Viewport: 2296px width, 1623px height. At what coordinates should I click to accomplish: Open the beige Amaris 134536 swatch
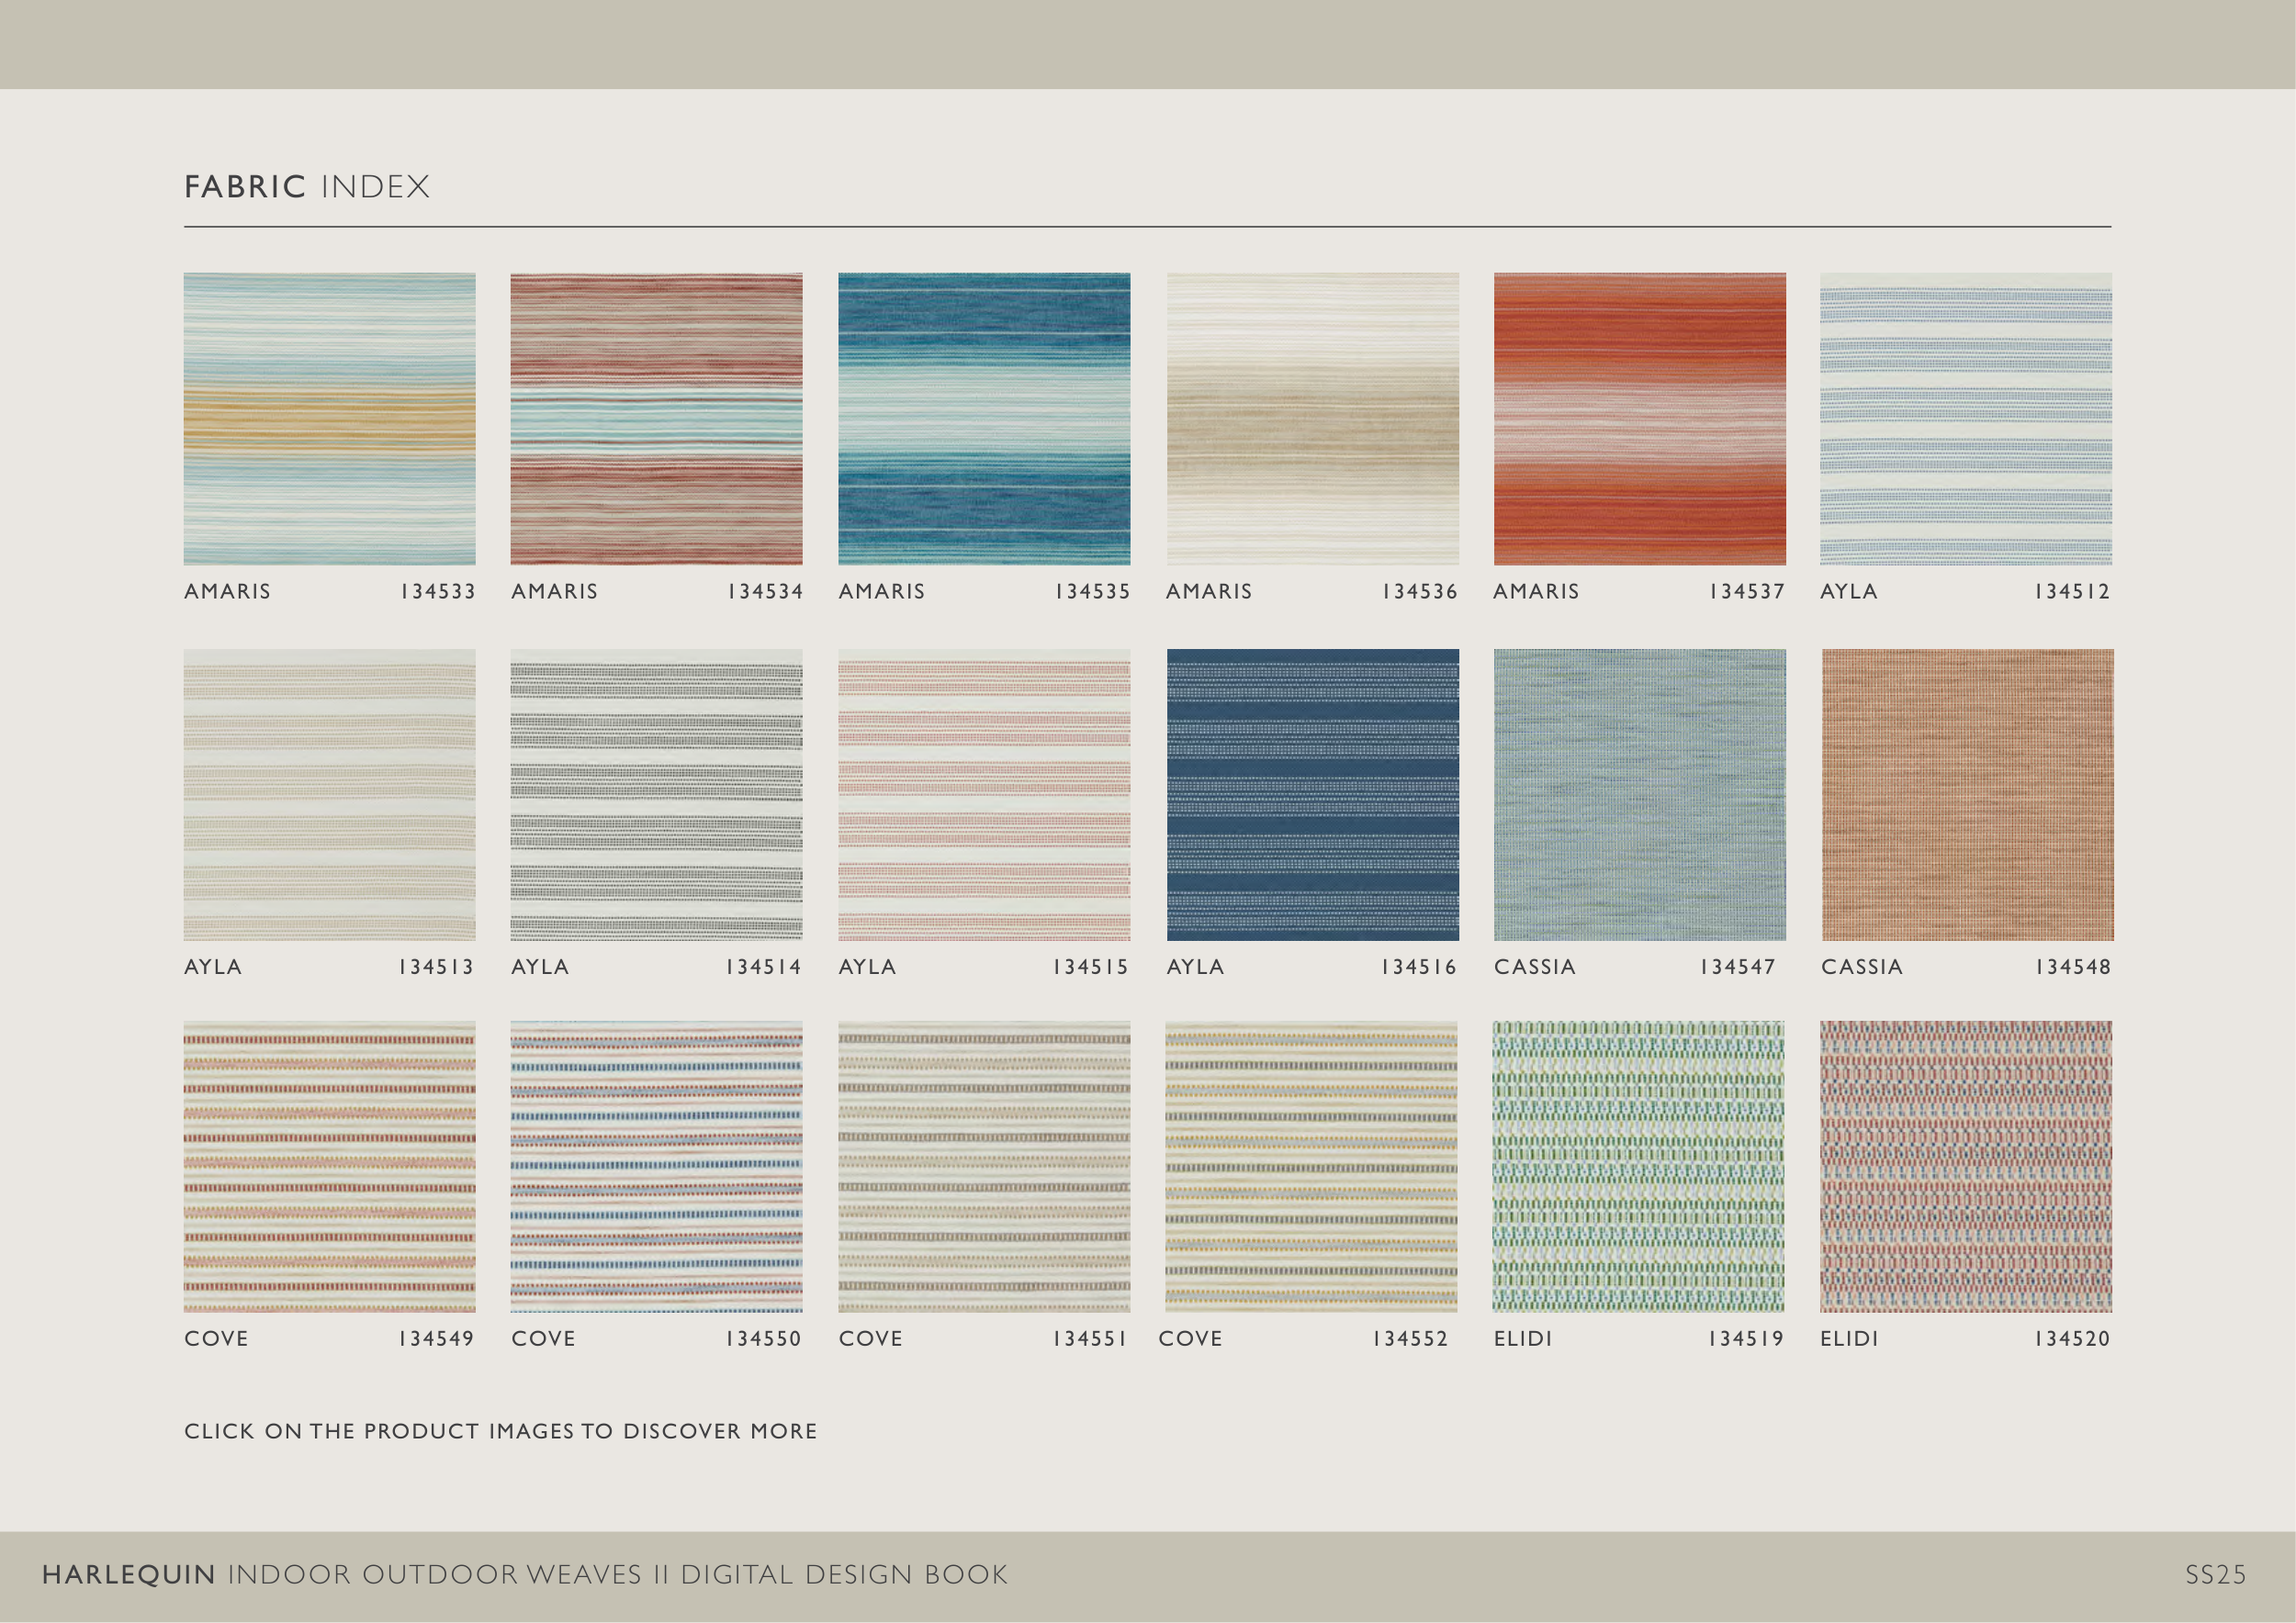click(1312, 419)
